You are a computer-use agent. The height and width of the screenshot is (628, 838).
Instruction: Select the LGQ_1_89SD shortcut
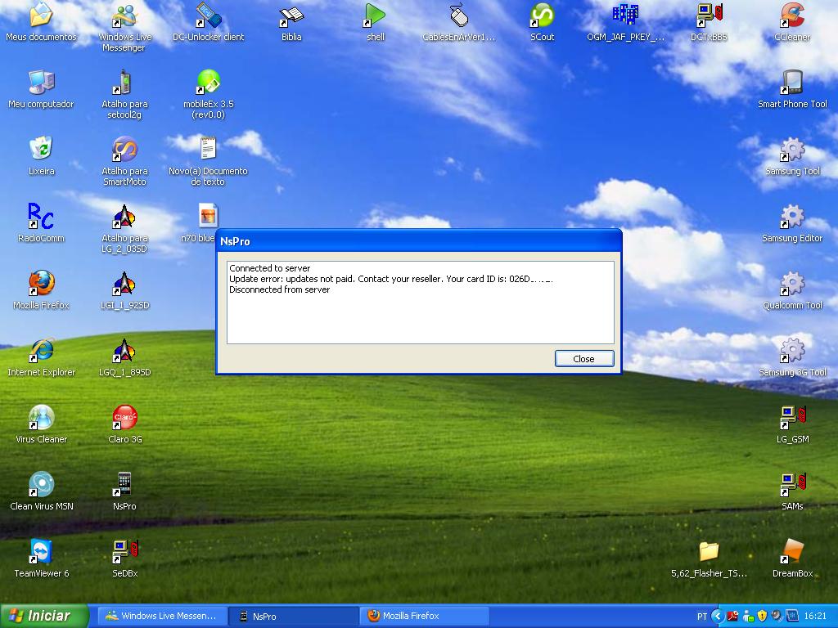pos(124,350)
